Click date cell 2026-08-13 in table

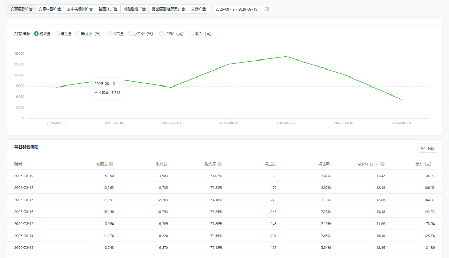pyautogui.click(x=24, y=247)
